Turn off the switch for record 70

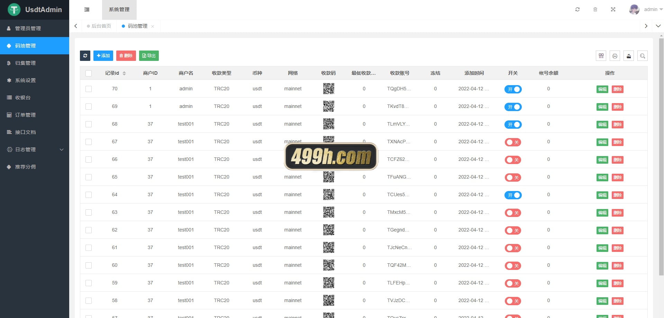click(x=513, y=89)
